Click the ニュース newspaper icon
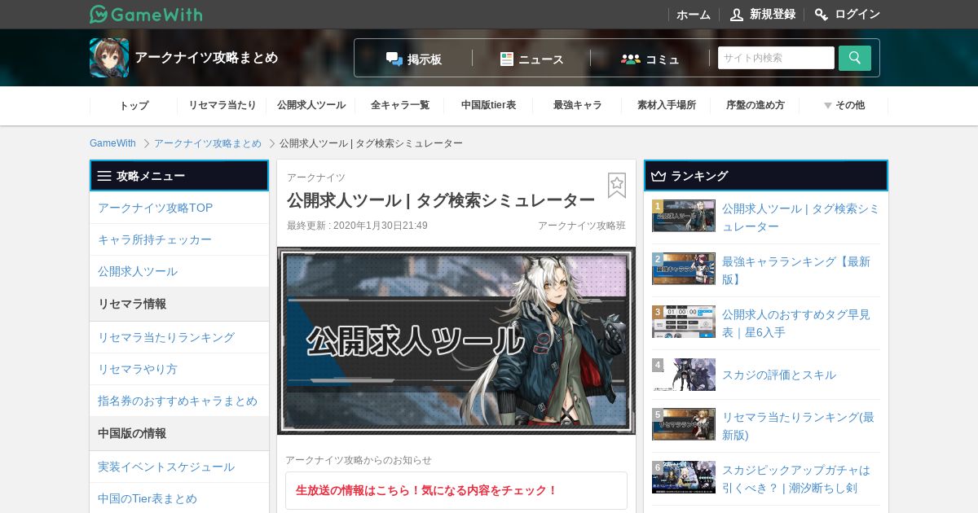 pyautogui.click(x=507, y=59)
